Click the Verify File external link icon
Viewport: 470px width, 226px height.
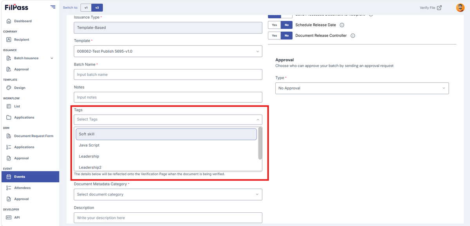click(x=439, y=7)
